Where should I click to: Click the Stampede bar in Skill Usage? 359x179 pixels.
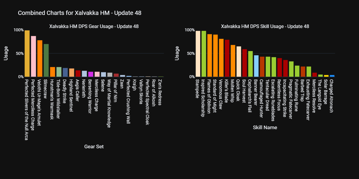[x=198, y=54]
